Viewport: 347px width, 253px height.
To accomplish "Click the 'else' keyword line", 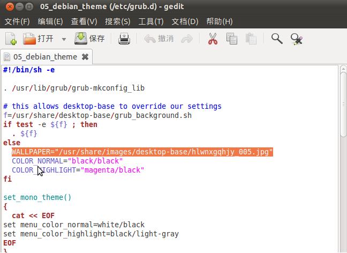I will pos(12,143).
